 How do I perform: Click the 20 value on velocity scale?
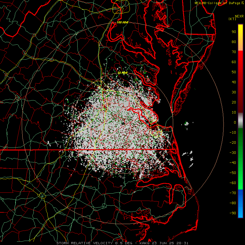pyautogui.click(x=234, y=102)
